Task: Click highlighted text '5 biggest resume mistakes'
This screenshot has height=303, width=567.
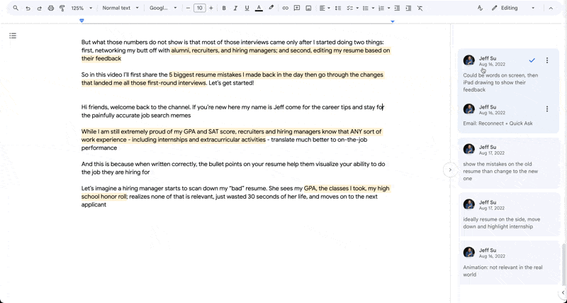Action: (204, 75)
